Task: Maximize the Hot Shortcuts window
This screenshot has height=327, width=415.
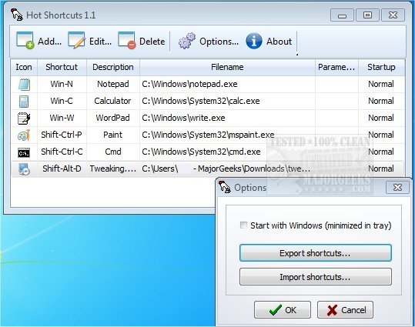Action: [x=367, y=15]
